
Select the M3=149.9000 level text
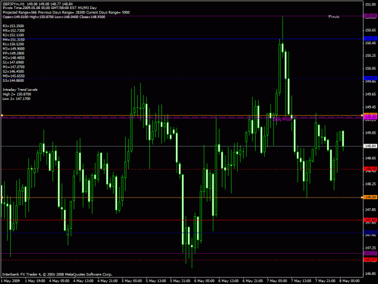click(x=14, y=48)
